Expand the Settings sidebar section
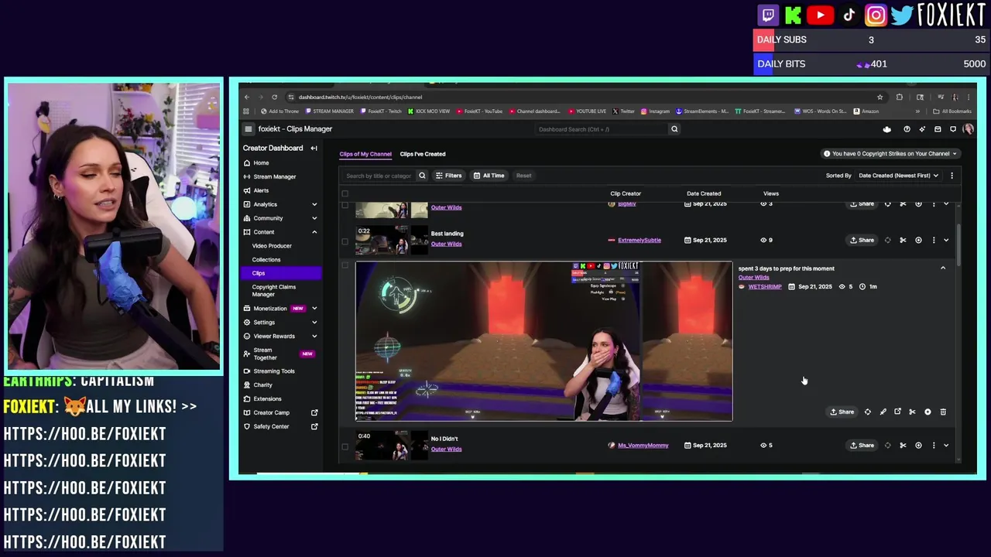Viewport: 991px width, 557px height. (314, 323)
